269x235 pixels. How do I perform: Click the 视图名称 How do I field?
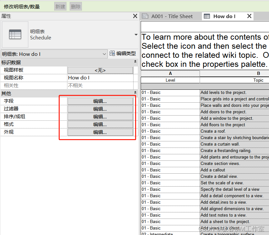click(x=100, y=78)
